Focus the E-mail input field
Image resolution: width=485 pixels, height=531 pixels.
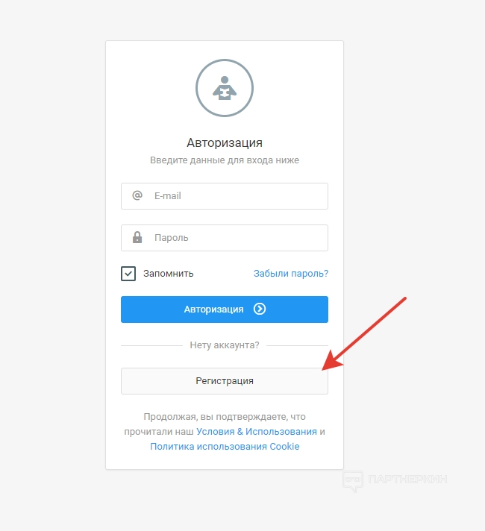225,196
